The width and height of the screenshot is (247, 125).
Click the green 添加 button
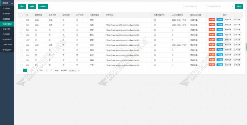pos(22,7)
